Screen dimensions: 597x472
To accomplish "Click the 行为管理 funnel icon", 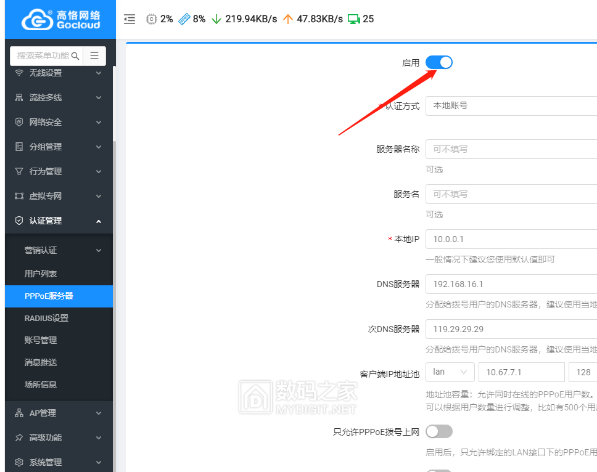I will point(19,171).
